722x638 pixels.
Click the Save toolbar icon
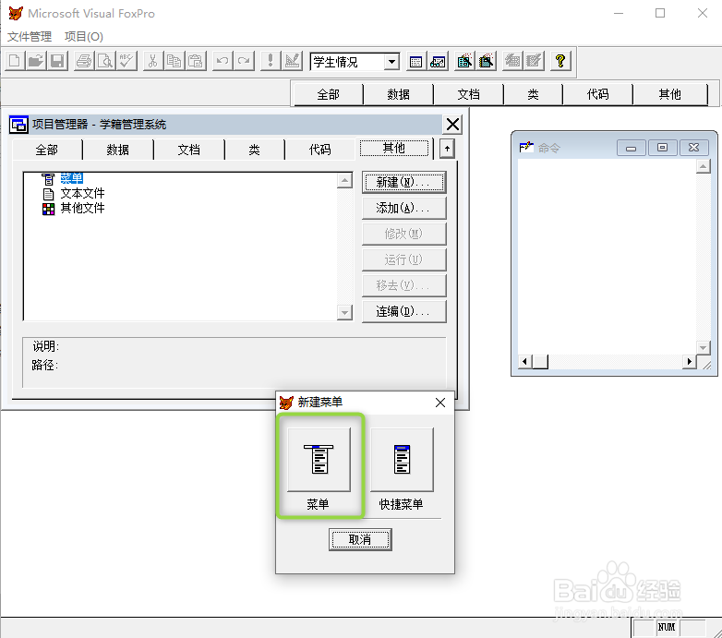(57, 61)
